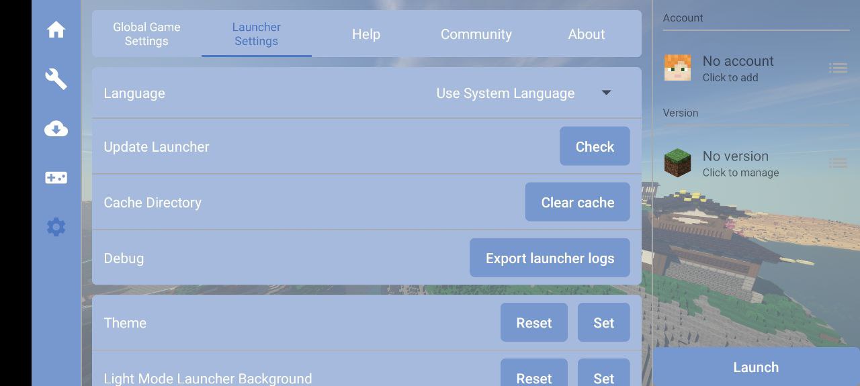Launch the game
The height and width of the screenshot is (386, 860).
(756, 367)
